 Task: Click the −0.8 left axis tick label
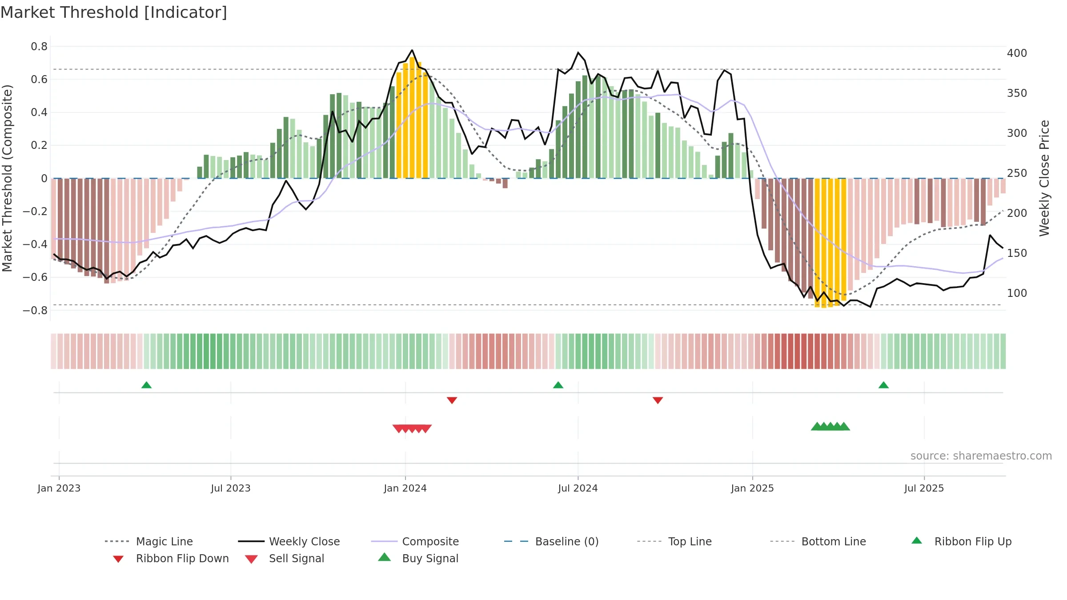pyautogui.click(x=35, y=310)
